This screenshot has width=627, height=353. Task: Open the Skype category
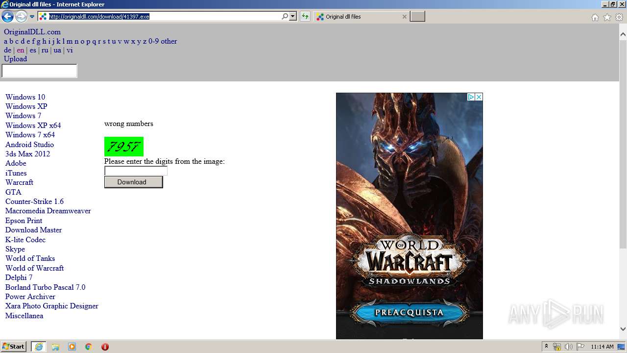[x=15, y=249]
